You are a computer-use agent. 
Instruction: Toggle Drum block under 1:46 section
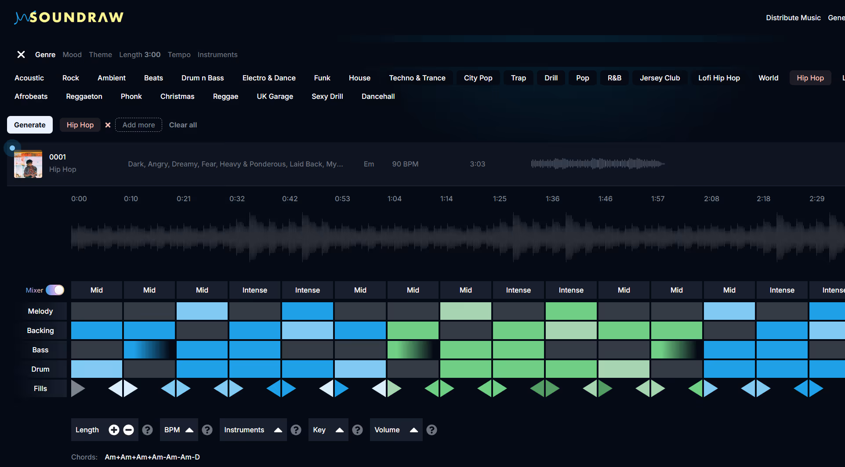coord(624,369)
